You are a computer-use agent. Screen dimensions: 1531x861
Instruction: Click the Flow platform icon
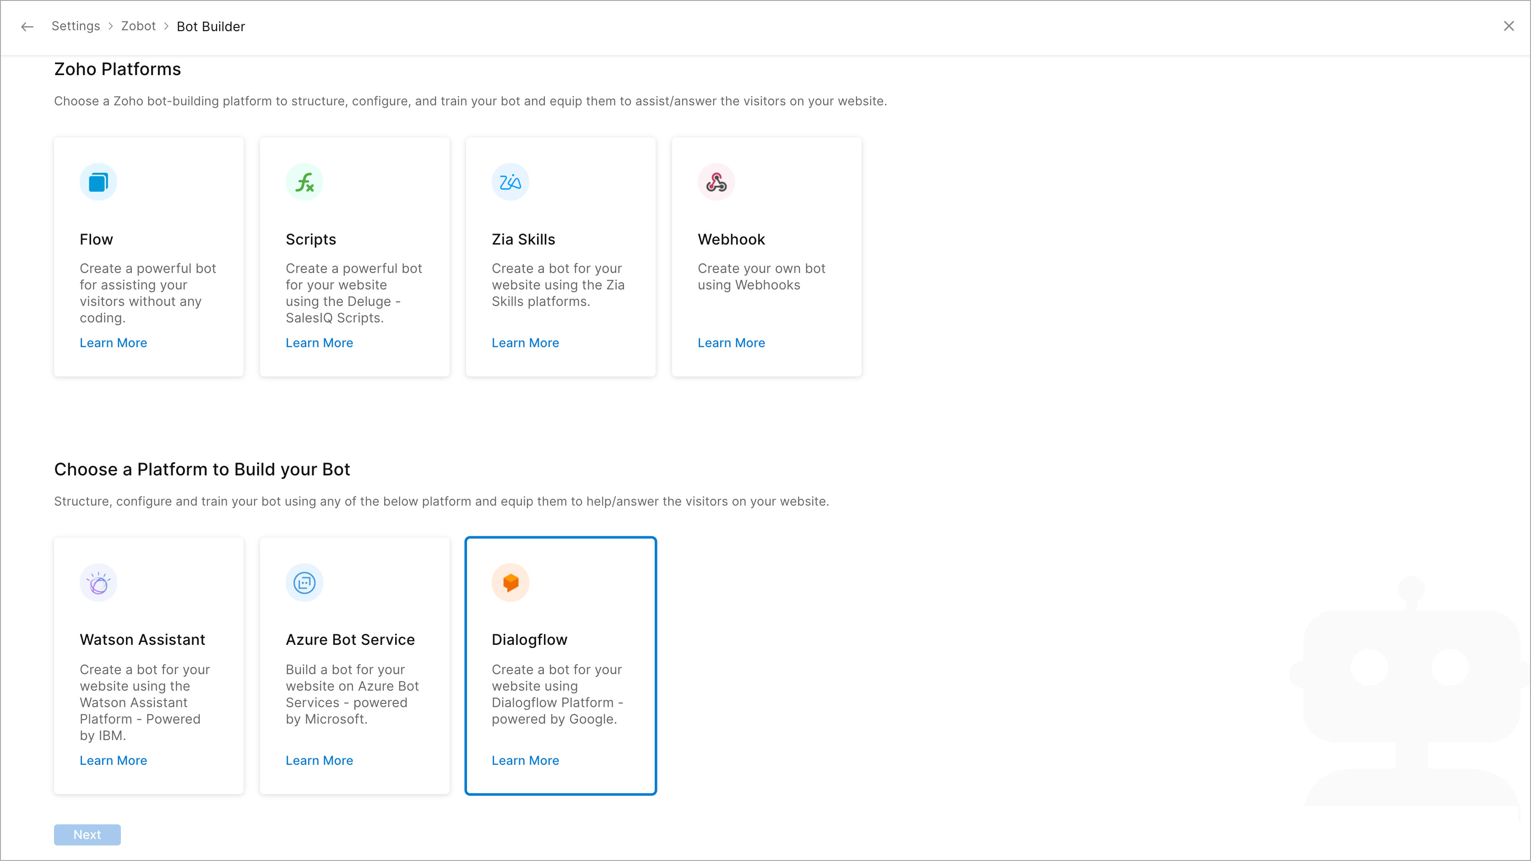pyautogui.click(x=98, y=182)
